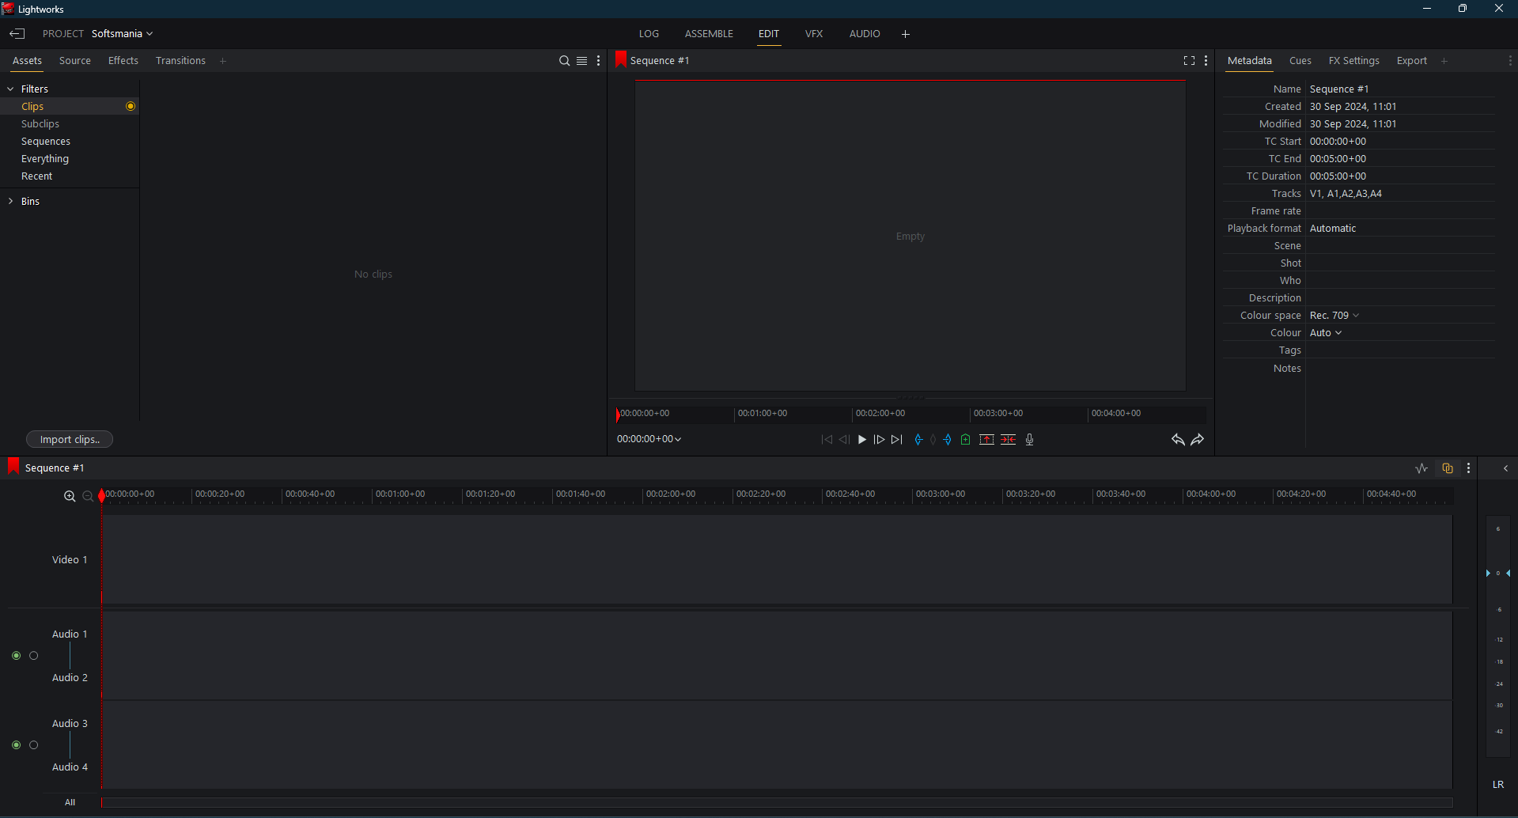
Task: Mark the out point with blue marker
Action: 948,440
